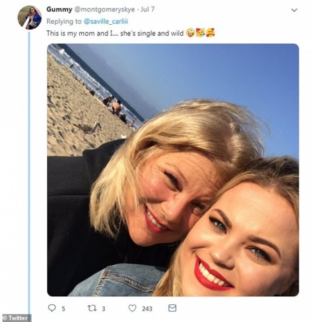
Task: Click the Twitter watermark label
Action: pyautogui.click(x=16, y=318)
